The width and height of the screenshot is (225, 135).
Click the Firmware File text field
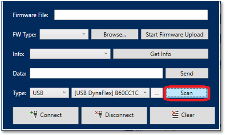tap(131, 15)
